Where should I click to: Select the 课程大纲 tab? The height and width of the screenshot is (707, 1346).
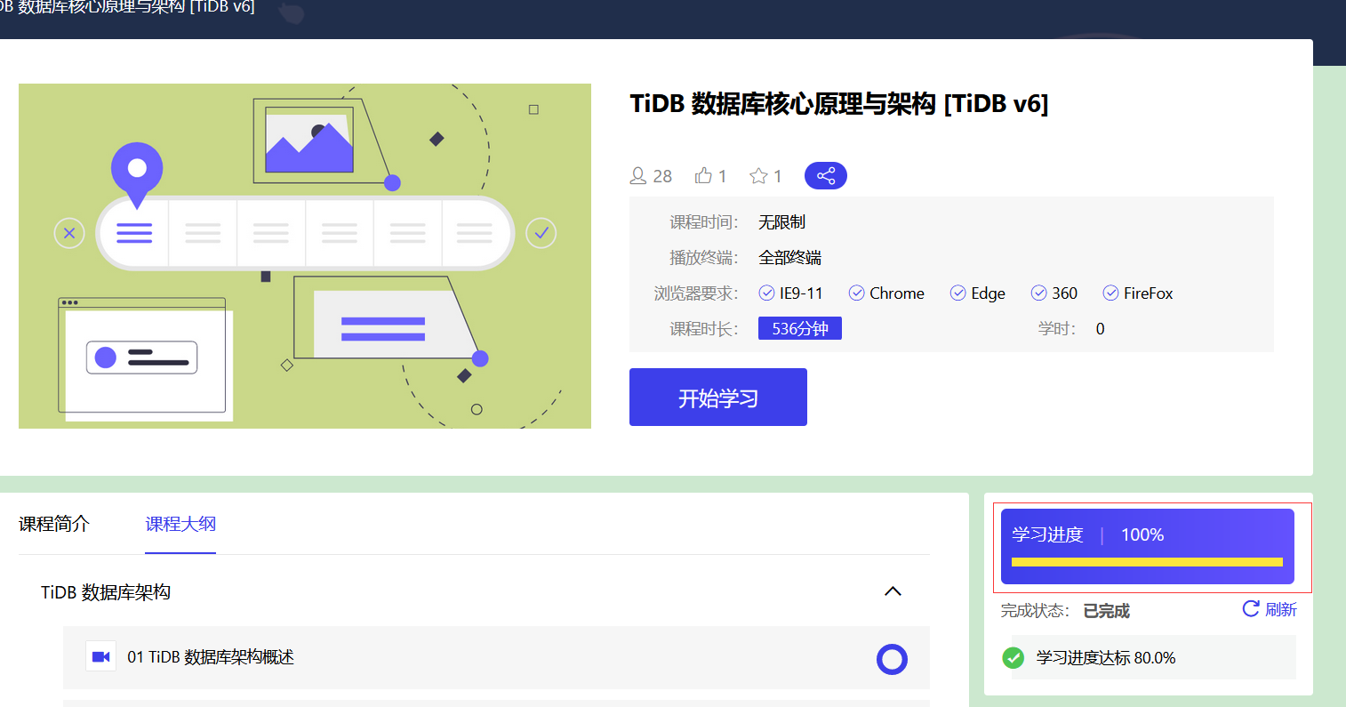[x=180, y=524]
